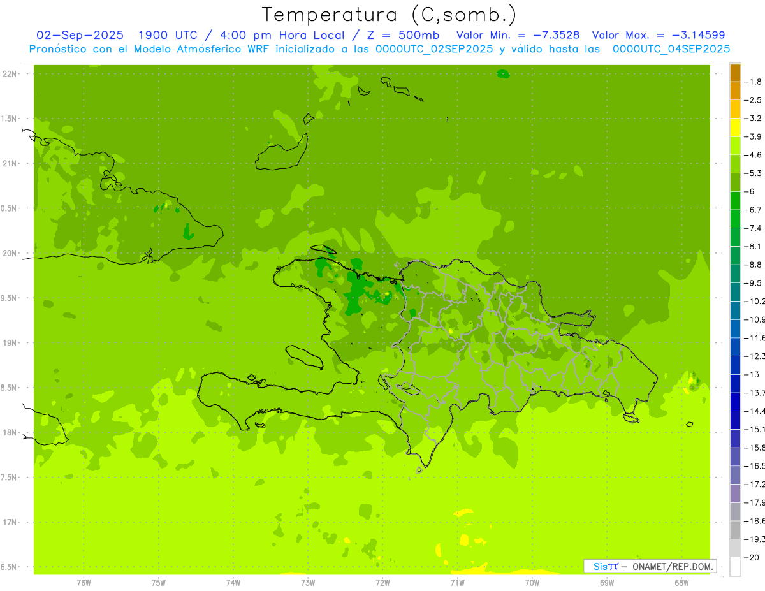Click the '69W' longitude label
The image size is (765, 591).
tap(607, 583)
